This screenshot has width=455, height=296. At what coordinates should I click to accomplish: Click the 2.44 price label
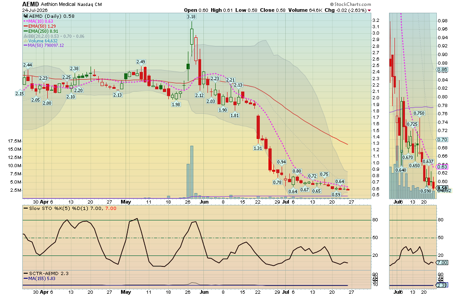[x=28, y=65]
